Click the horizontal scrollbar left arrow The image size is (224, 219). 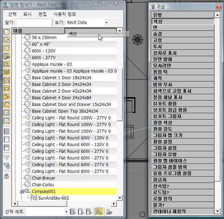tap(15, 204)
